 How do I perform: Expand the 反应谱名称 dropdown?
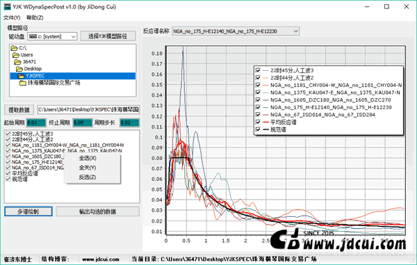[x=295, y=31]
